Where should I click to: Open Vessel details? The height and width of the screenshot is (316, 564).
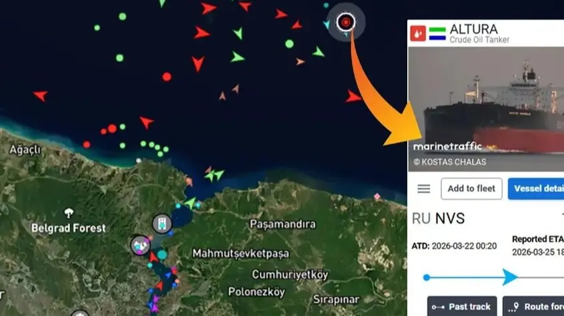pyautogui.click(x=536, y=188)
